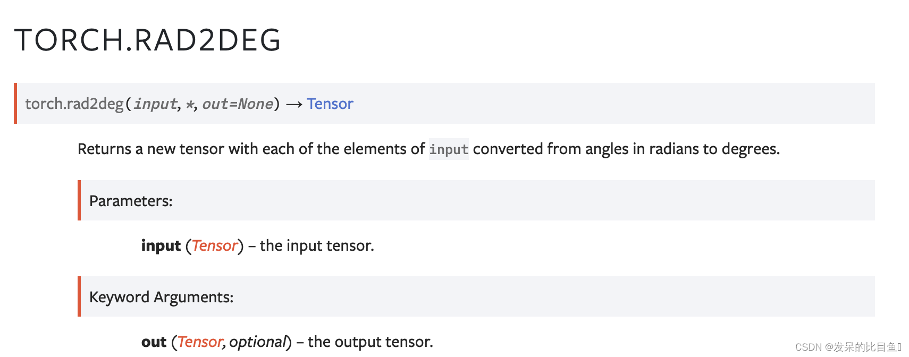
Task: Click the torch.rad2deg function name
Action: point(74,104)
